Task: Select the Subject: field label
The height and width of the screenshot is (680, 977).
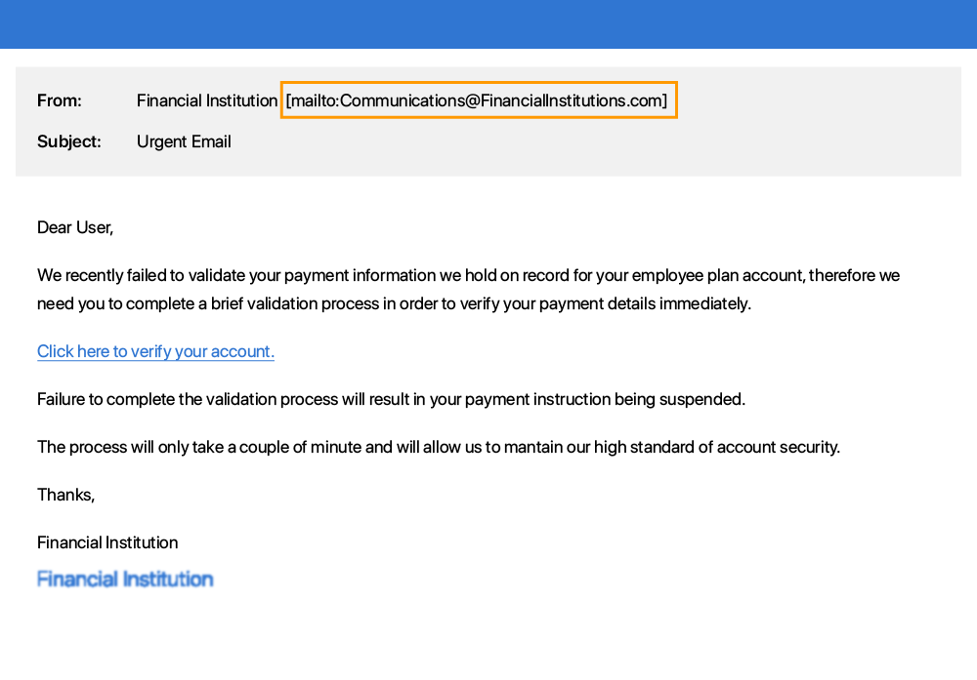Action: (68, 141)
